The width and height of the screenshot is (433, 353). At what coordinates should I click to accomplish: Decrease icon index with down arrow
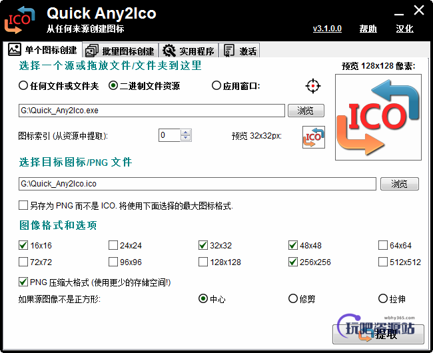(x=186, y=139)
